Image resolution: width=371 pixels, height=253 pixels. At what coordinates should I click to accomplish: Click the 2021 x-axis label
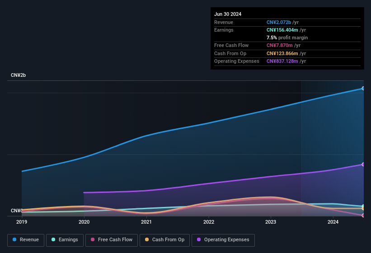(146, 222)
